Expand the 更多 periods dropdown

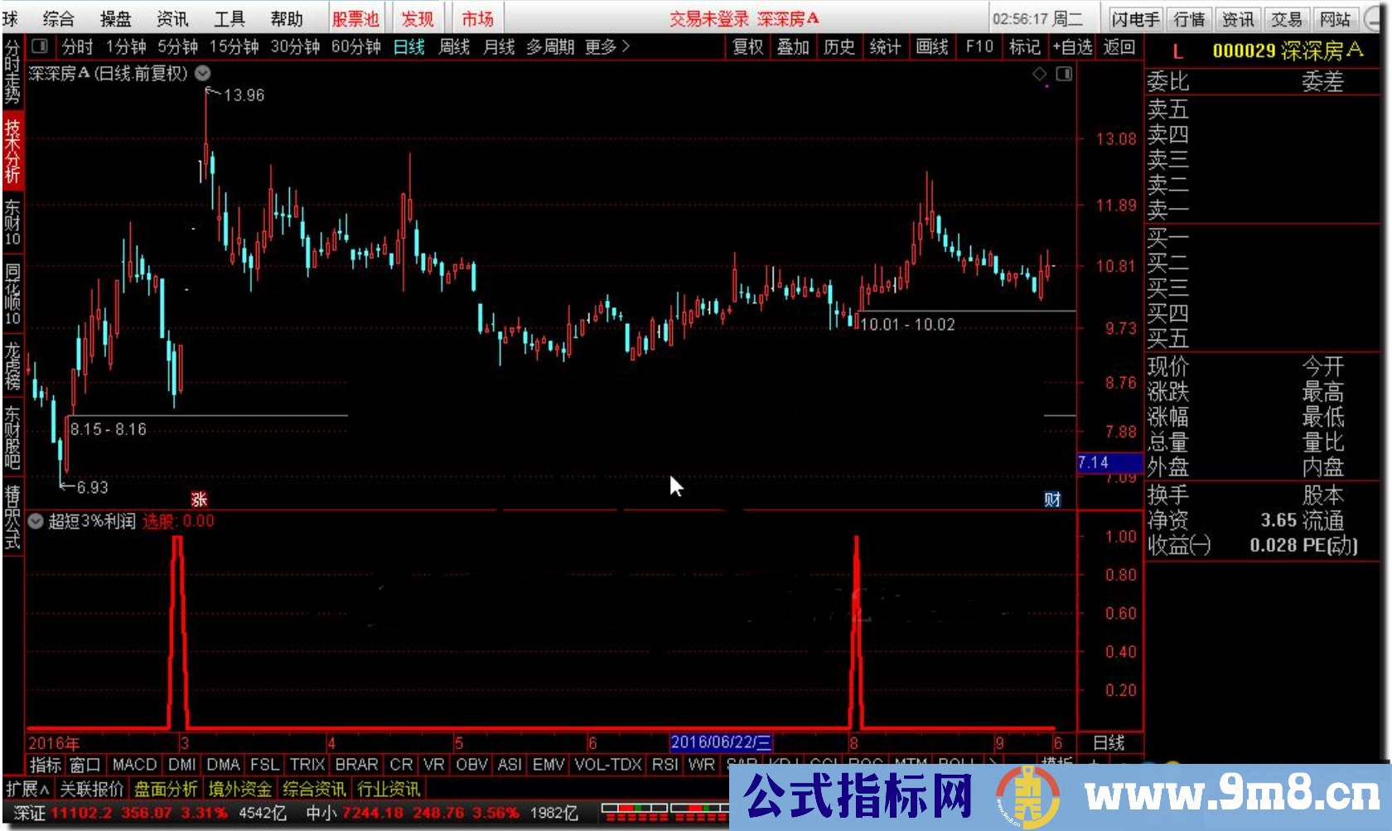(601, 47)
